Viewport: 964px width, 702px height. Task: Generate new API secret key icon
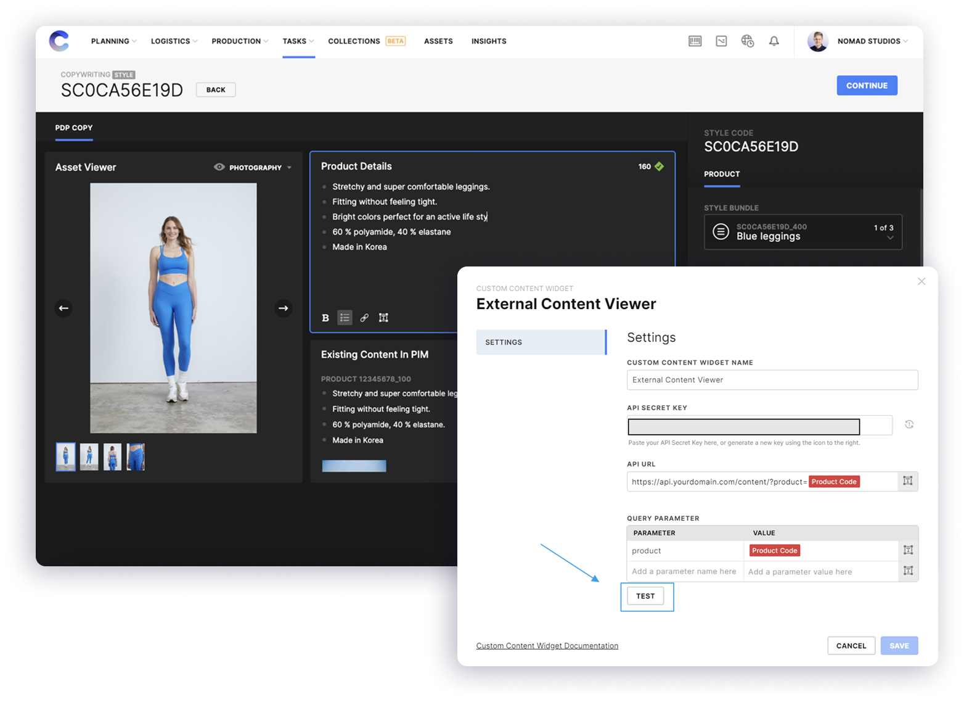coord(909,424)
